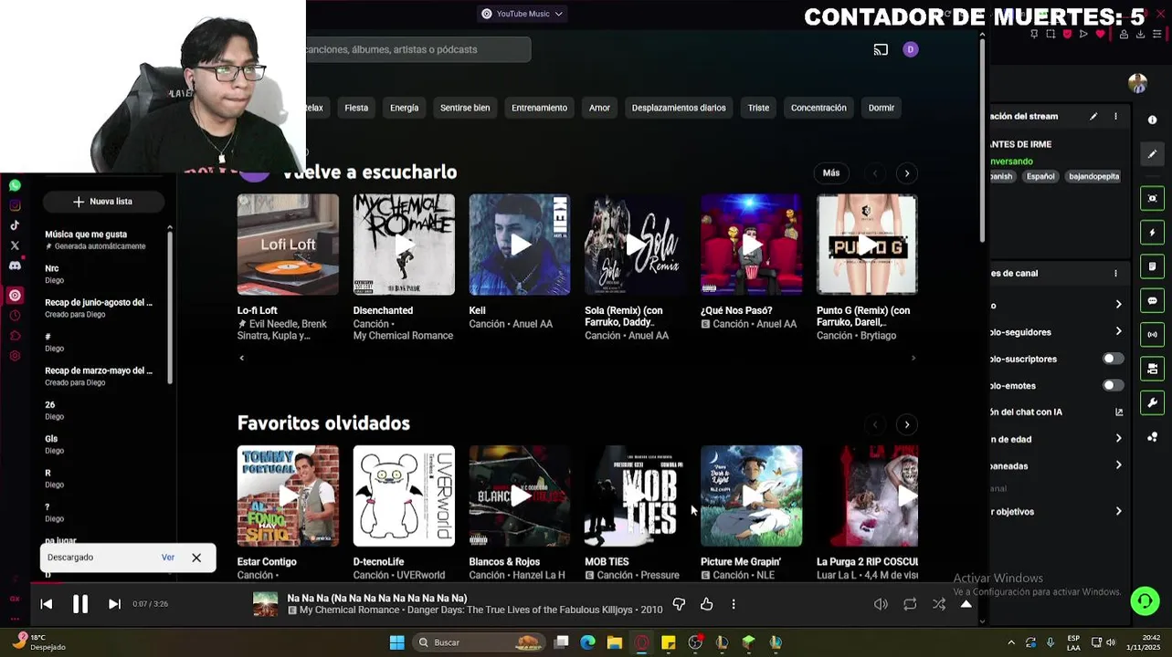The width and height of the screenshot is (1172, 657).
Task: Skip to next track
Action: coord(114,604)
